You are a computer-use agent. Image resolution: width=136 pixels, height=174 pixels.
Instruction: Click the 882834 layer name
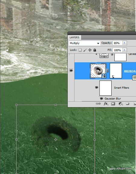coord(130,71)
